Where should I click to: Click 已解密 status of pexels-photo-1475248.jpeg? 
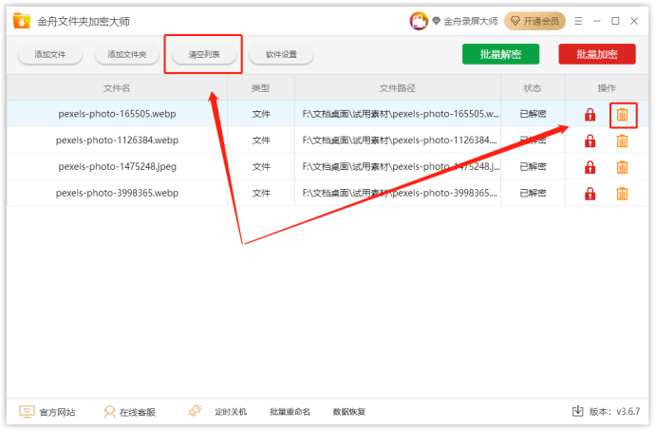[533, 166]
